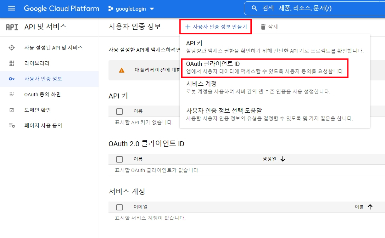Toggle the 서비스 계정 table checkbox
The width and height of the screenshot is (385, 238).
119,207
